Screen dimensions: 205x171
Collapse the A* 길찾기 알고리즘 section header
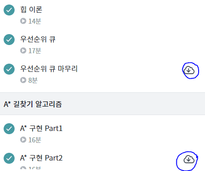click(x=102, y=104)
